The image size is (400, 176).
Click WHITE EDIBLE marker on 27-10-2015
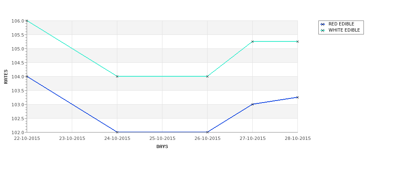(x=253, y=41)
